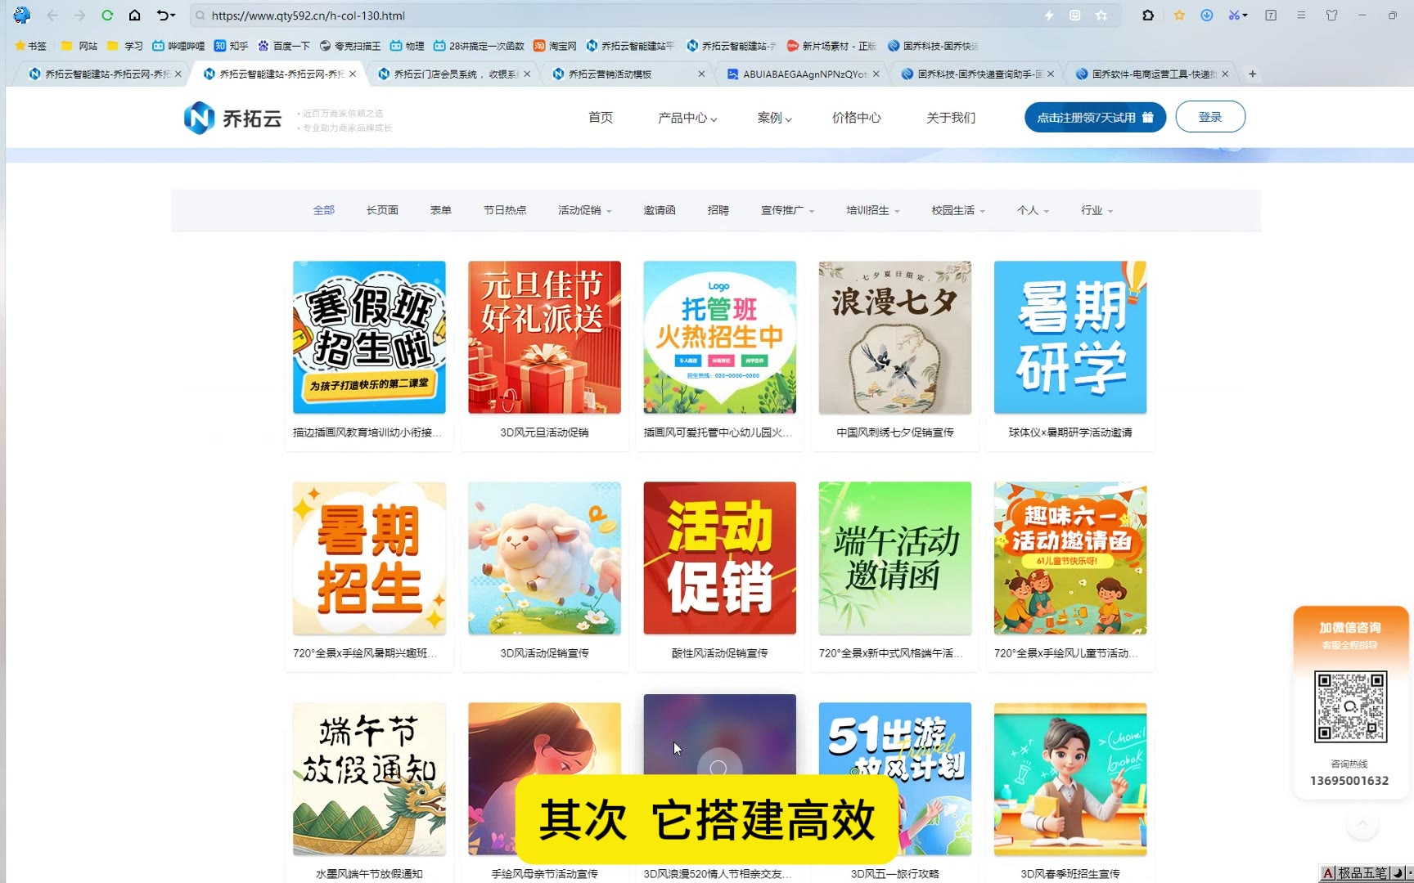Click the smiley reader icon in address bar
The width and height of the screenshot is (1414, 883).
click(x=1075, y=16)
